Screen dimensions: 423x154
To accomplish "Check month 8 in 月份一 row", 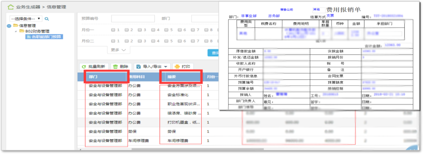I will tap(206, 30).
